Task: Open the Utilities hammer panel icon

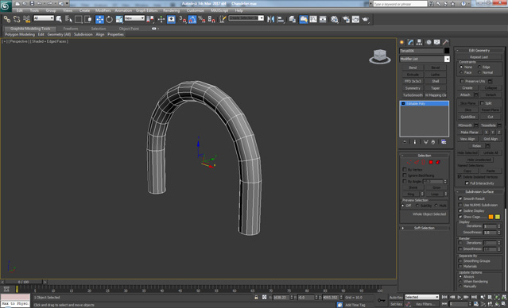Action: pyautogui.click(x=446, y=42)
